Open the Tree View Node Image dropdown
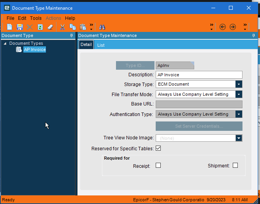 (239, 138)
